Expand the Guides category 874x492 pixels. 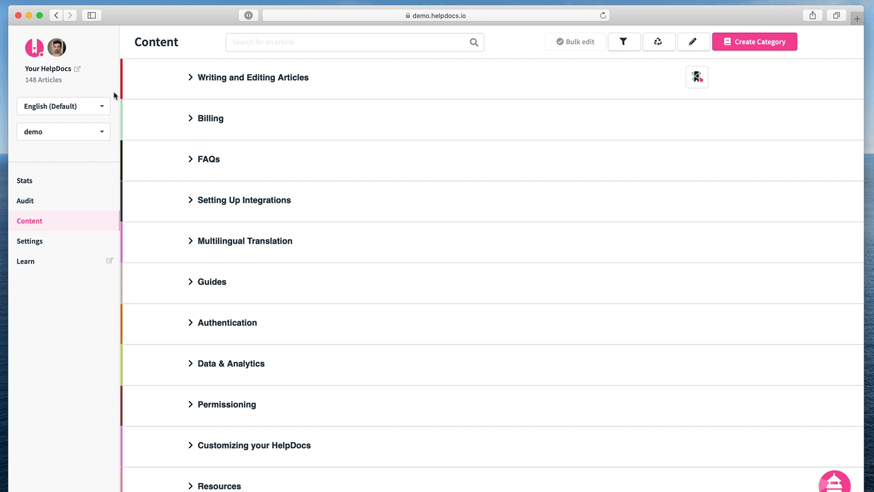(x=191, y=282)
